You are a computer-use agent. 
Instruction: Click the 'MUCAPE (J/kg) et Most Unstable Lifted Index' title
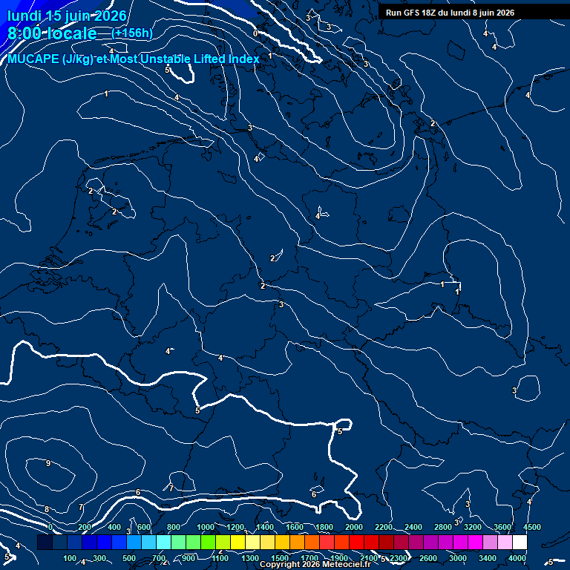coord(134,59)
